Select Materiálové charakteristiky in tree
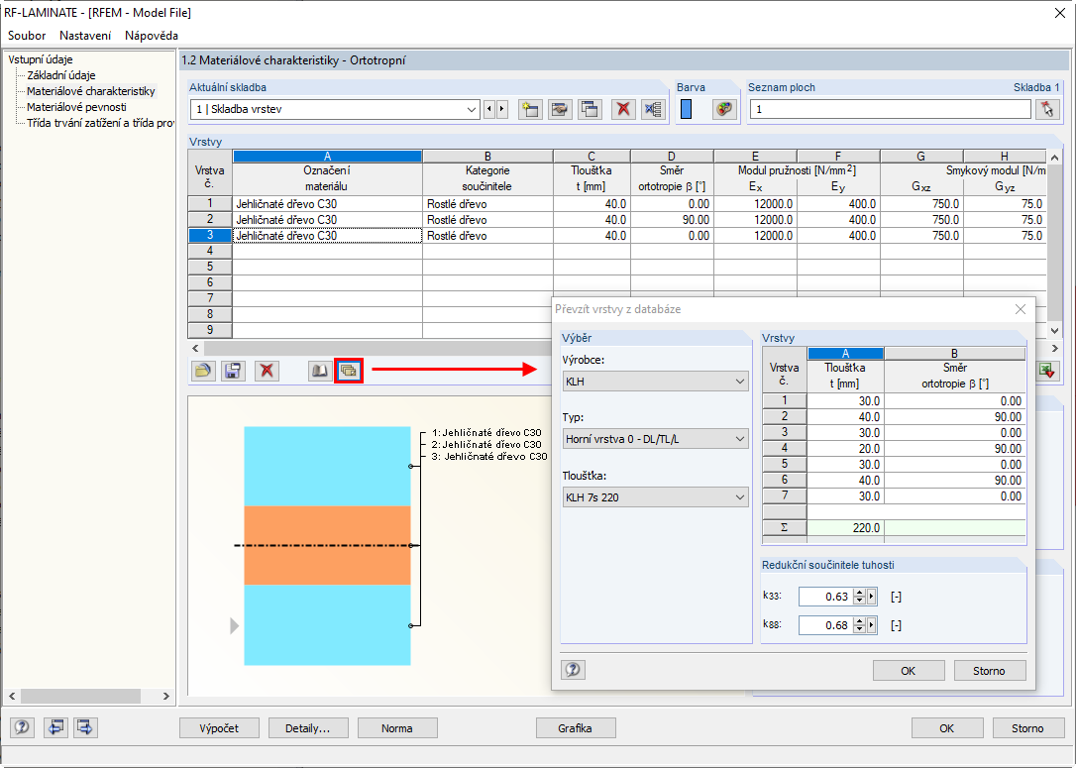The width and height of the screenshot is (1076, 768). coord(90,91)
